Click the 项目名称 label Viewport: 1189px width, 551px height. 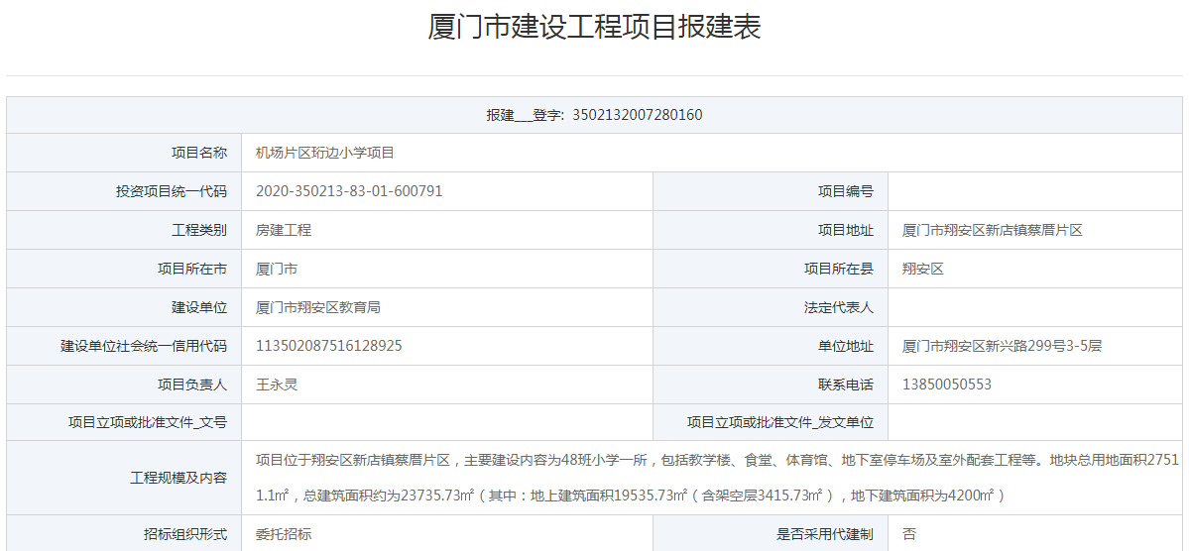point(199,153)
